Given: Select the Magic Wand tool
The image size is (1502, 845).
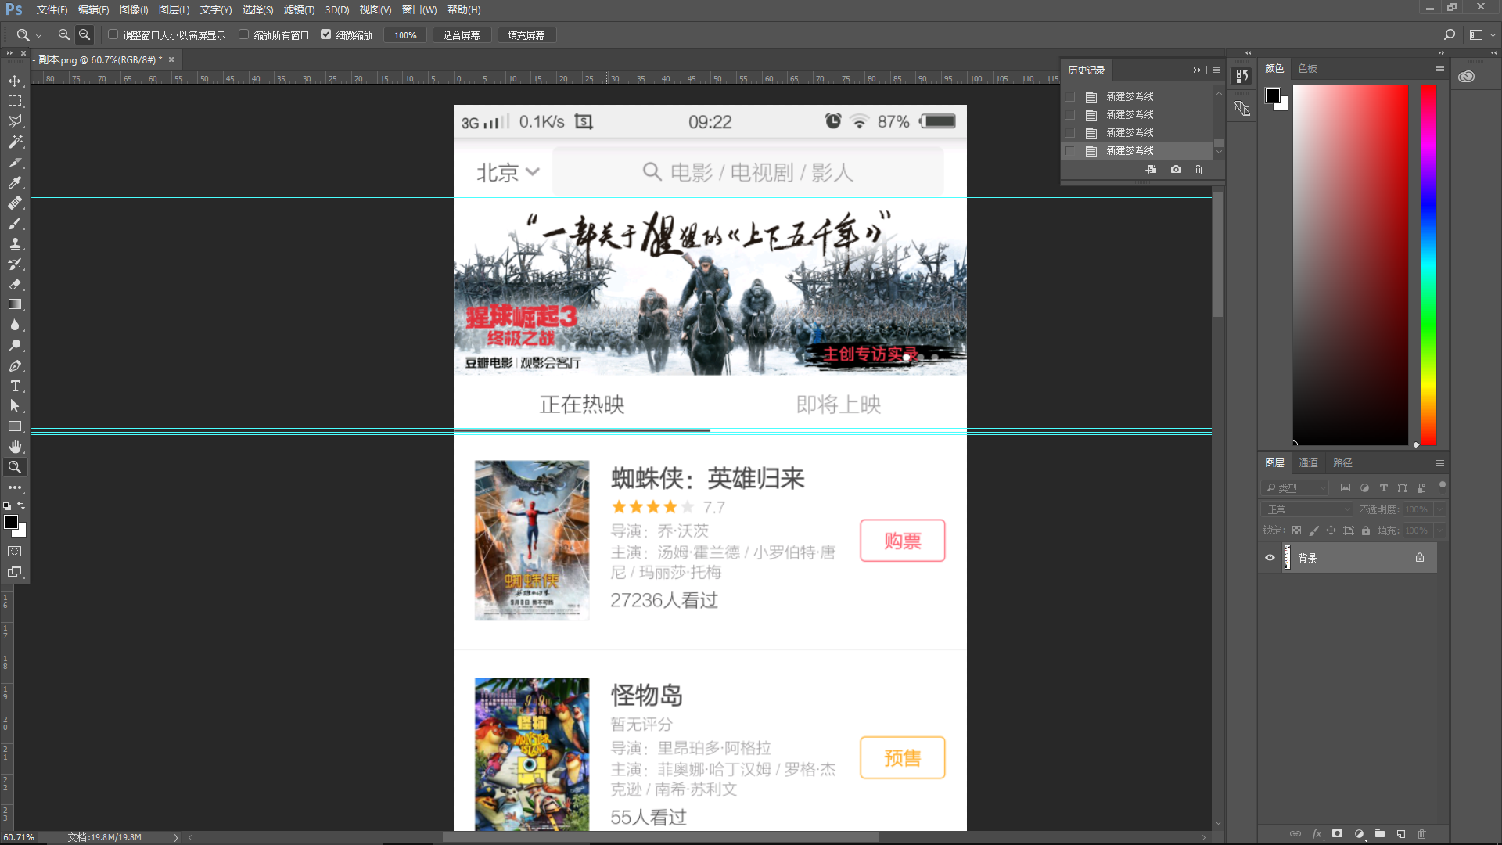Looking at the screenshot, I should click(x=15, y=142).
